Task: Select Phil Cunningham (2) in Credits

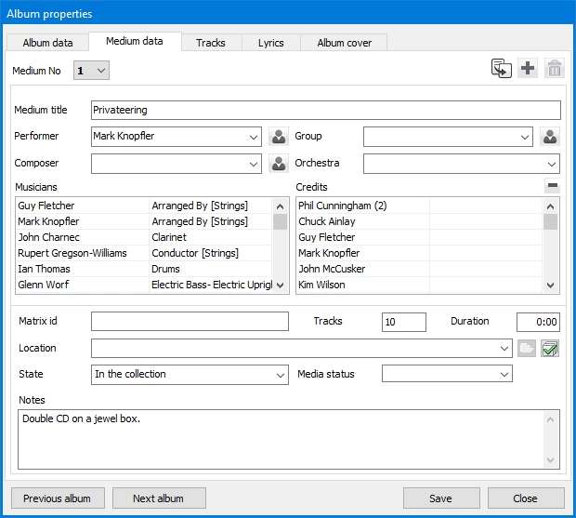Action: [x=343, y=206]
